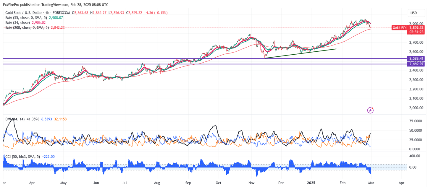The width and height of the screenshot is (428, 189).
Task: Click the 2025 label on time axis
Action: click(312, 183)
